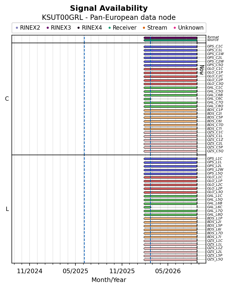229x288 pixels.
Task: Click the Receiver legend dot
Action: point(110,28)
